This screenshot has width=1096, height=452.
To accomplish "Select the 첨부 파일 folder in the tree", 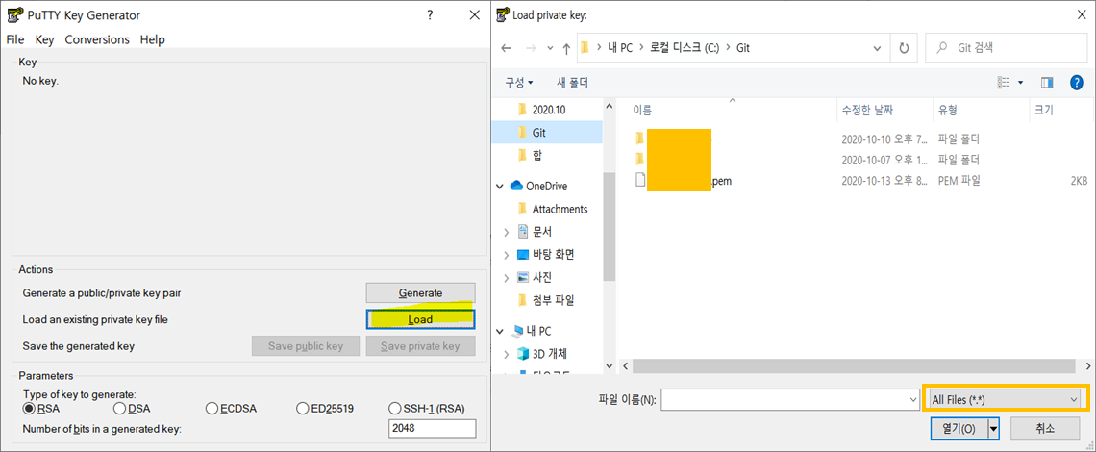I will pyautogui.click(x=545, y=300).
